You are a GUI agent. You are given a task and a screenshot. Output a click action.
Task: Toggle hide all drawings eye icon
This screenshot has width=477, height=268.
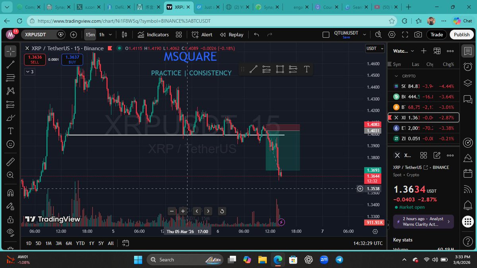(x=11, y=233)
